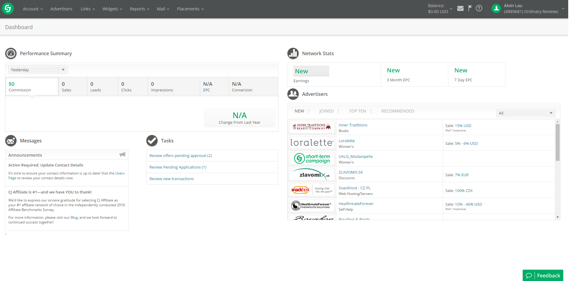The image size is (570, 281).
Task: Open the mail envelope icon in header
Action: (x=460, y=8)
